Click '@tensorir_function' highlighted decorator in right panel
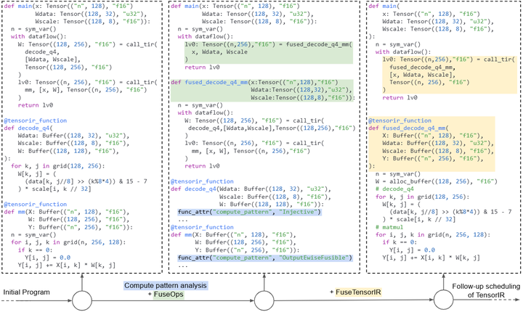This screenshot has width=523, height=312. pyautogui.click(x=400, y=120)
